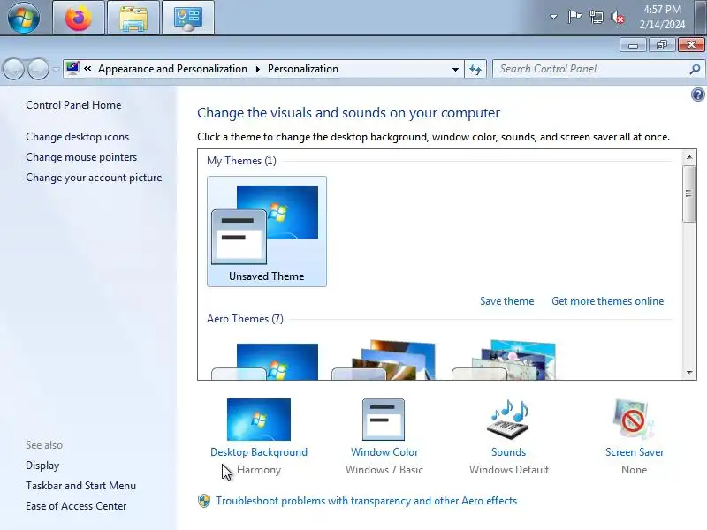The image size is (707, 530).
Task: Click the theme list scrollbar thumb
Action: tap(688, 193)
